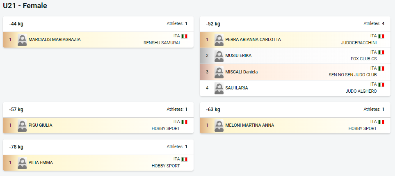The height and width of the screenshot is (176, 395).
Task: Click Marcialis Mariagrazia's avatar icon
Action: pyautogui.click(x=22, y=40)
